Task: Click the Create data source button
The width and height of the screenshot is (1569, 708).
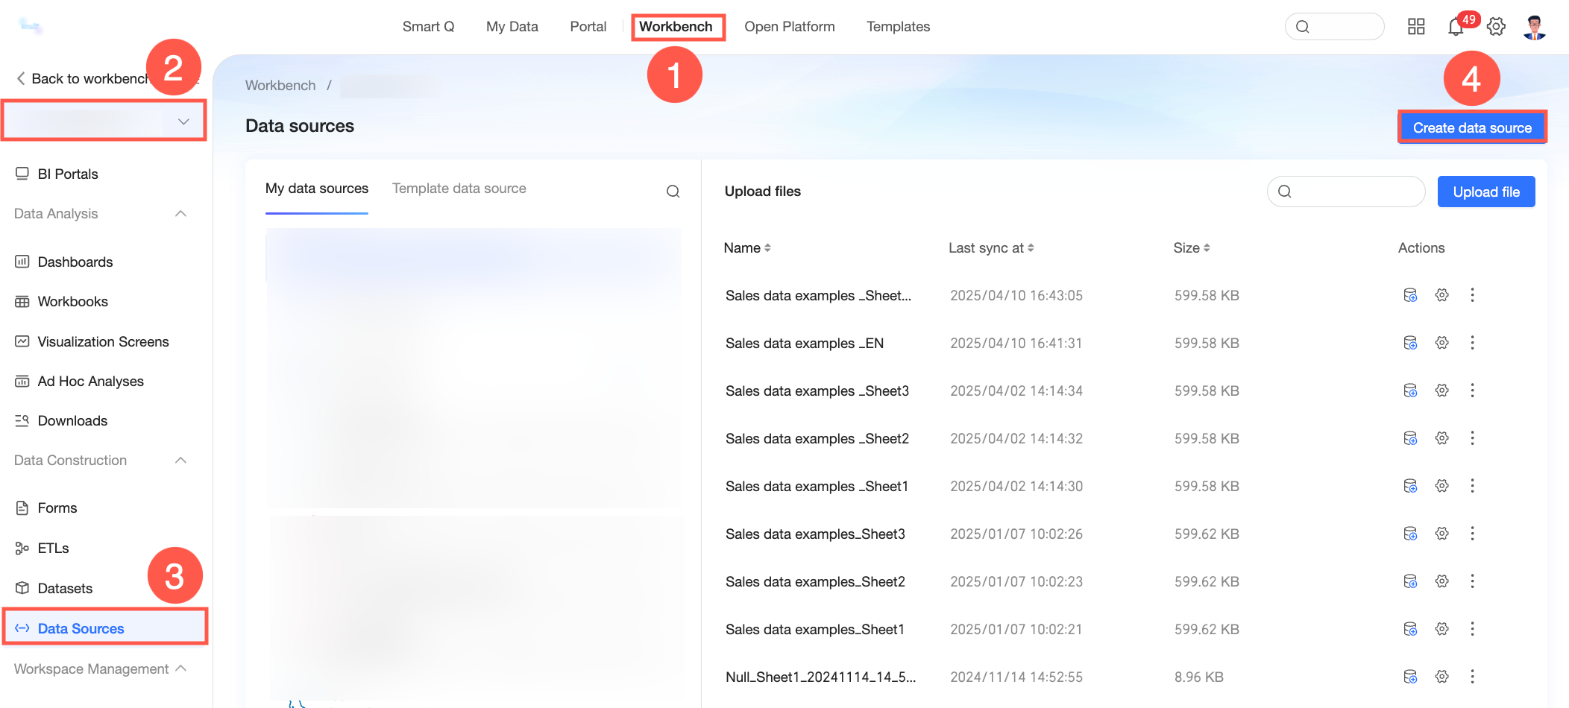Action: [1472, 127]
